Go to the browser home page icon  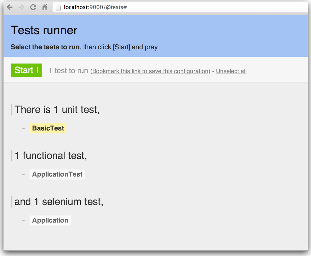[x=45, y=7]
